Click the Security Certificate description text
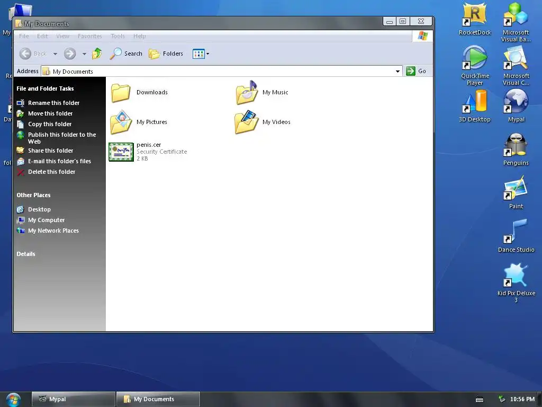542x407 pixels. pyautogui.click(x=161, y=152)
